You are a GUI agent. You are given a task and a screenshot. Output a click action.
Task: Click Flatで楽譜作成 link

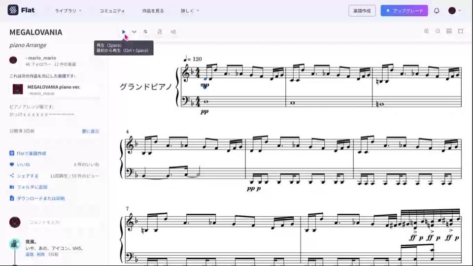[32, 153]
